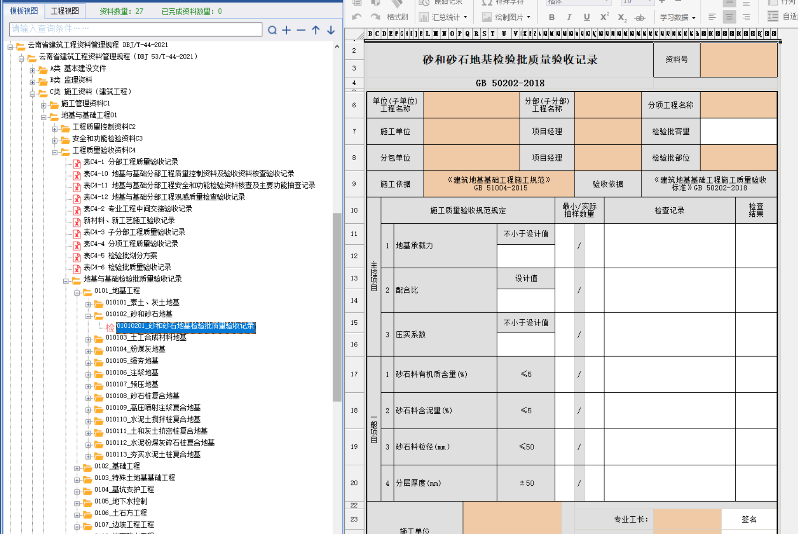This screenshot has width=798, height=534.
Task: Select the 0104_基坑支护工程 folder
Action: coord(124,490)
